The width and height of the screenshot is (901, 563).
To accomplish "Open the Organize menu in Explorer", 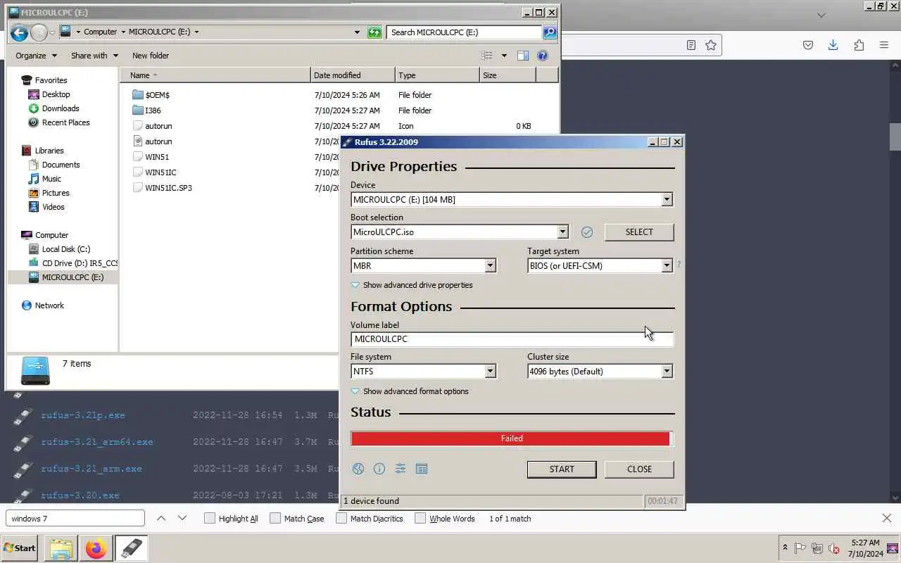I will [x=35, y=56].
